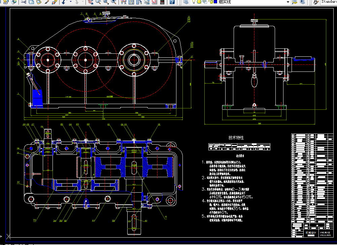Click the 技术特性 title text in drawing
This screenshot has width=337, height=245.
[236, 138]
